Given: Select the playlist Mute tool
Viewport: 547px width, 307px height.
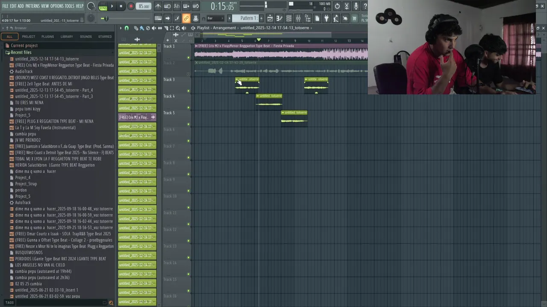Looking at the screenshot, I should pyautogui.click(x=154, y=28).
